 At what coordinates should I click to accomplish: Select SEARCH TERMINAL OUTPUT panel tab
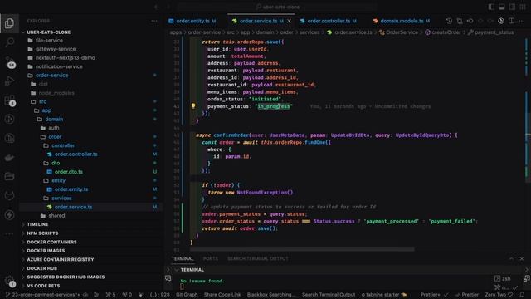(258, 258)
